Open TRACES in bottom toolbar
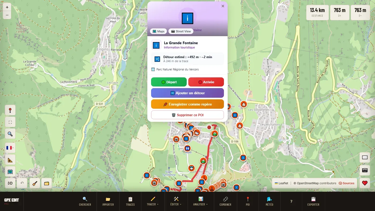The height and width of the screenshot is (211, 375). tap(130, 201)
